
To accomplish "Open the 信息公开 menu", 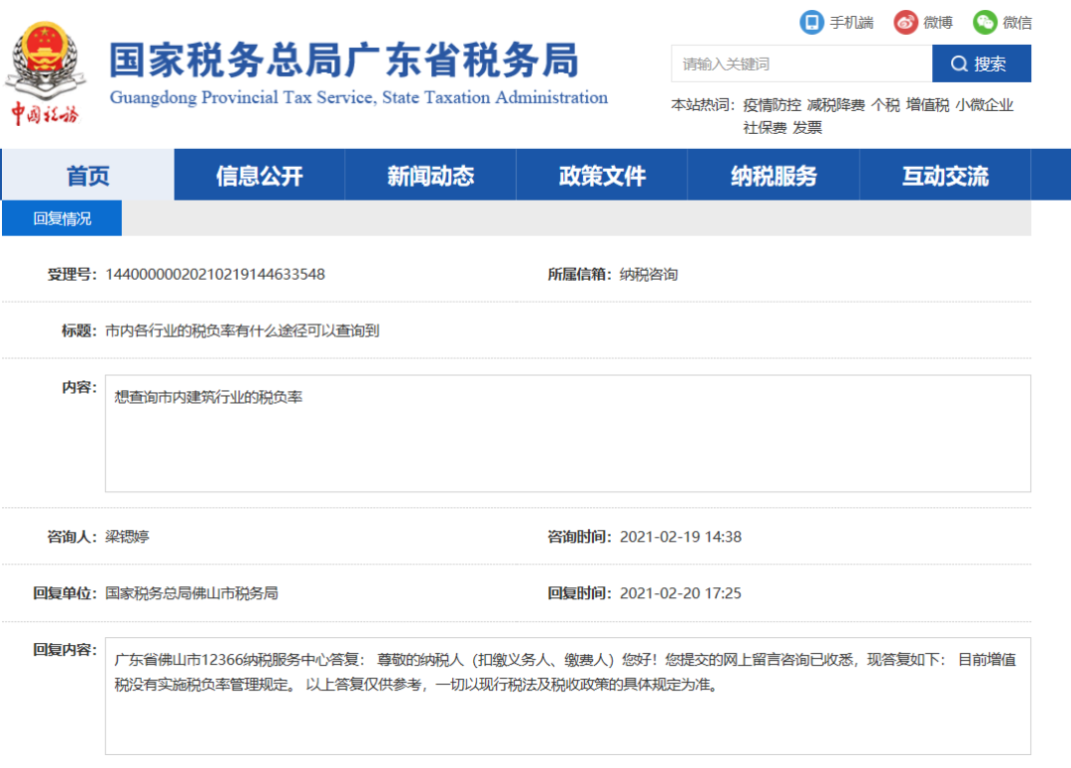I will [x=258, y=175].
